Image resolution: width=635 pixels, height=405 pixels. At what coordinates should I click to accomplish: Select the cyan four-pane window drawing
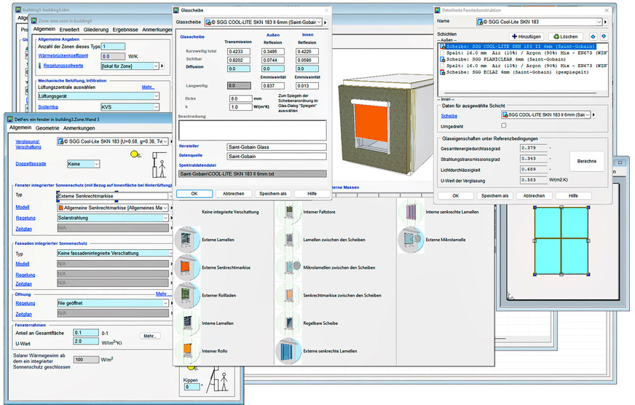561,240
